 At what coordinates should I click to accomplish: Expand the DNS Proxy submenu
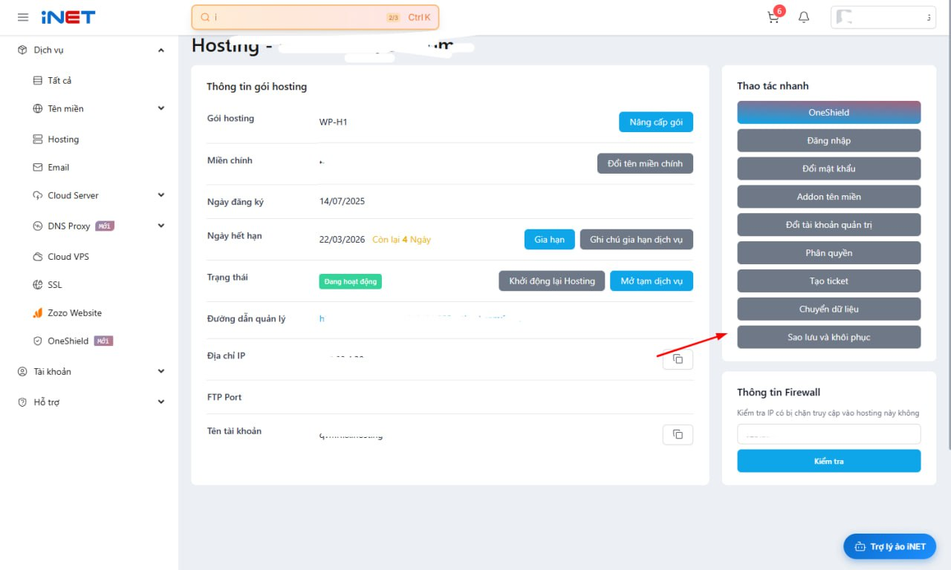(161, 226)
